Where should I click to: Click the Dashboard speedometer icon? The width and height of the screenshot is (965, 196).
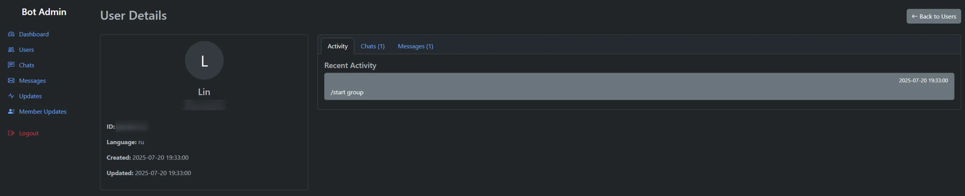[11, 34]
